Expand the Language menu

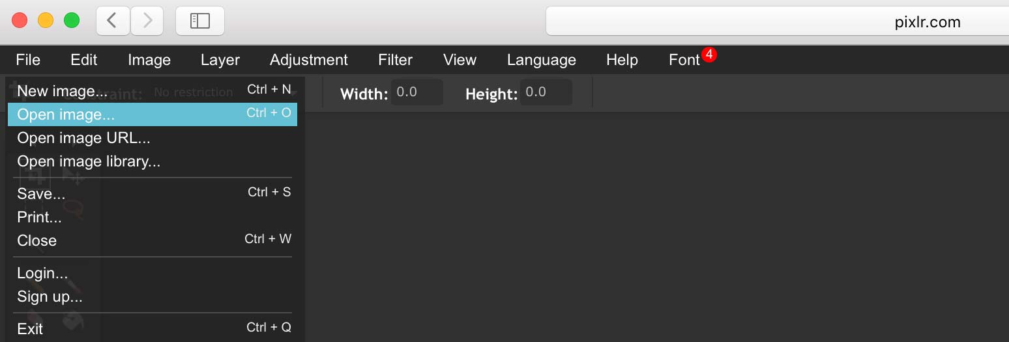coord(542,60)
